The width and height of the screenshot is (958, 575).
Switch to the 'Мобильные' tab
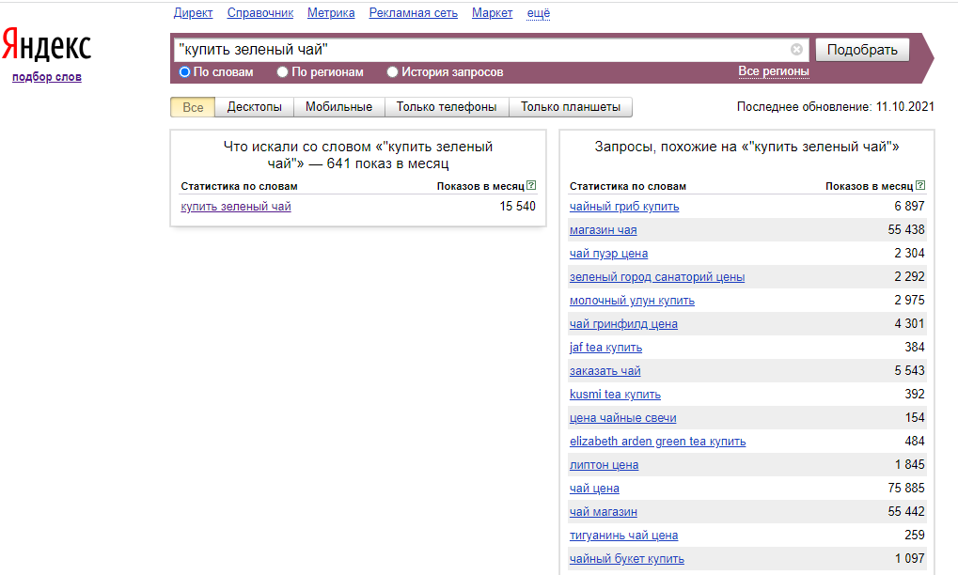click(x=338, y=107)
